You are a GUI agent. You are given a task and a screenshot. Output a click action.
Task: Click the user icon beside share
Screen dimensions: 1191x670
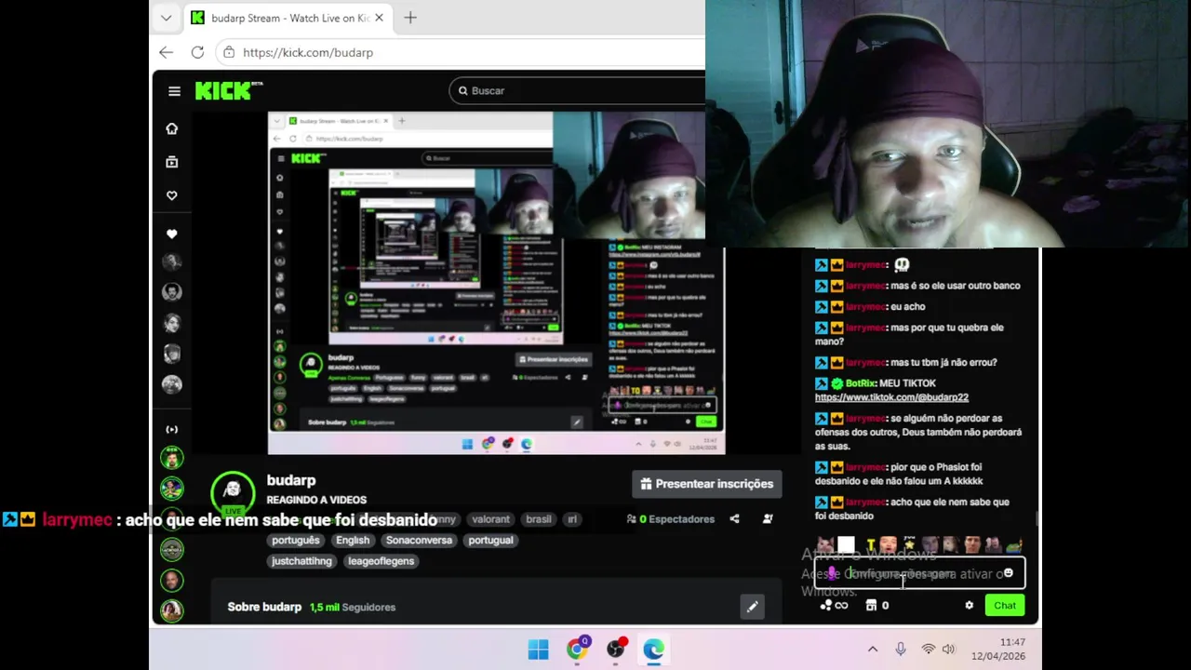(768, 519)
